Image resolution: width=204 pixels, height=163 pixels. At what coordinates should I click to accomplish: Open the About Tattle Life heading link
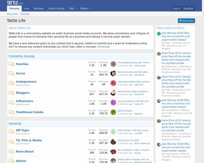coord(19,28)
